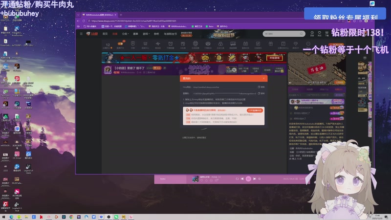Open the 首页 nav item
This screenshot has height=220, width=391.
pyautogui.click(x=105, y=34)
